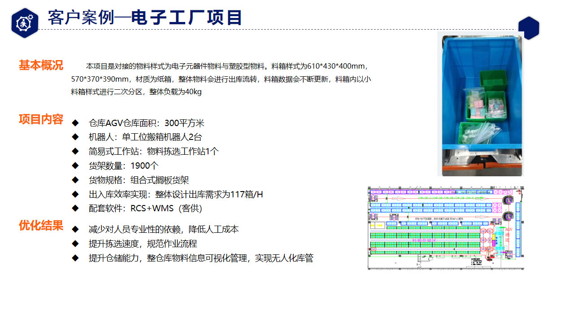Click the text 提升仓储能力 bullet line

tap(201, 258)
